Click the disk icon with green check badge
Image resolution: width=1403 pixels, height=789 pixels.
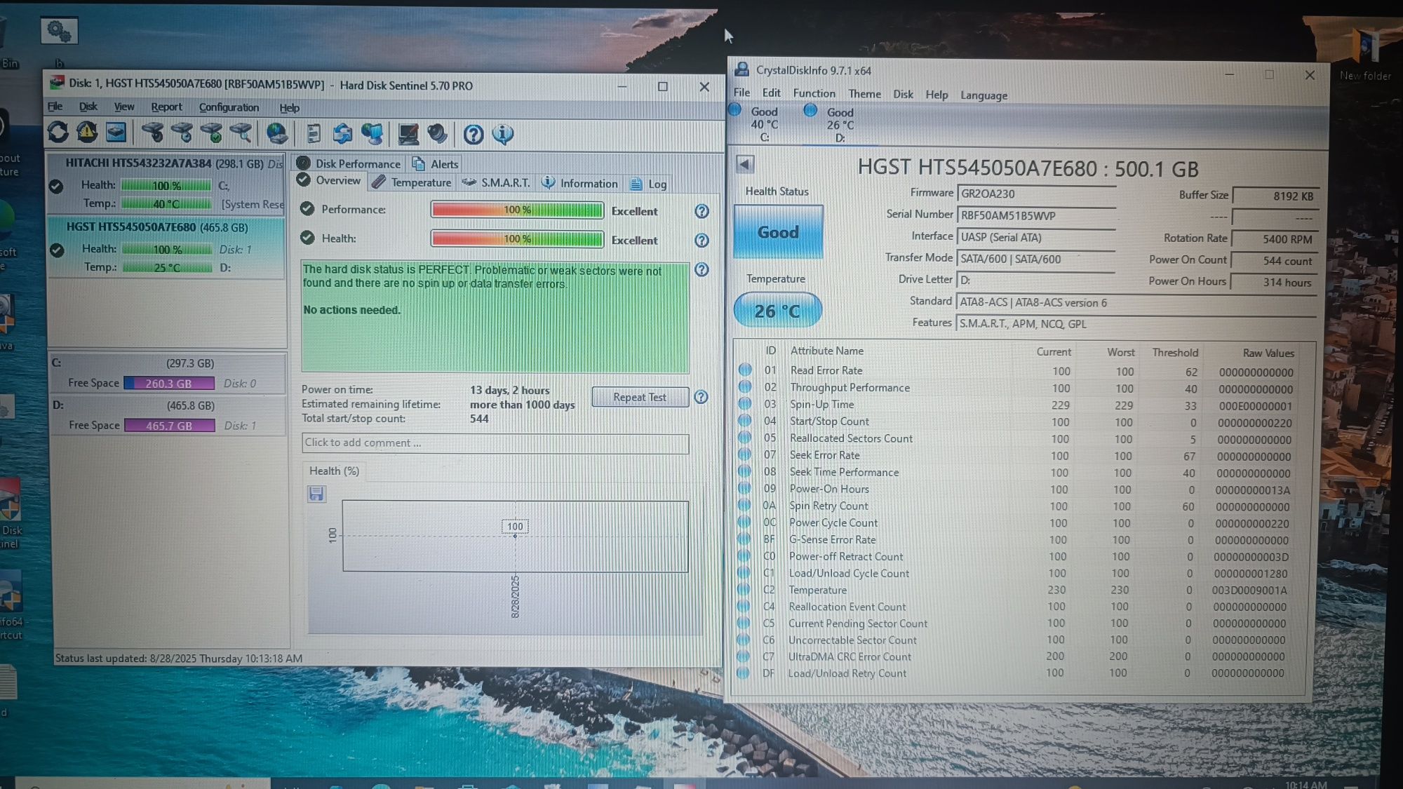211,132
